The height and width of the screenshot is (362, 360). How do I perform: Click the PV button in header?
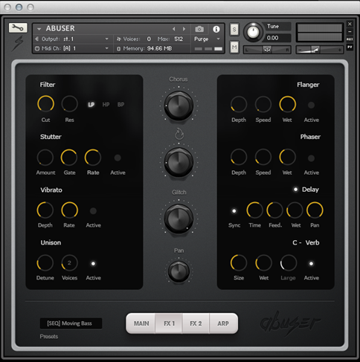[x=350, y=47]
